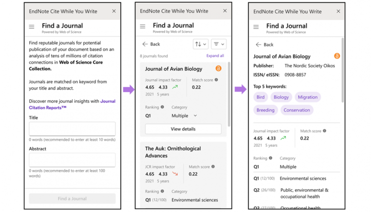This screenshot has height=212, width=371.
Task: Show Ranking info on The Auk card
Action: [162, 191]
